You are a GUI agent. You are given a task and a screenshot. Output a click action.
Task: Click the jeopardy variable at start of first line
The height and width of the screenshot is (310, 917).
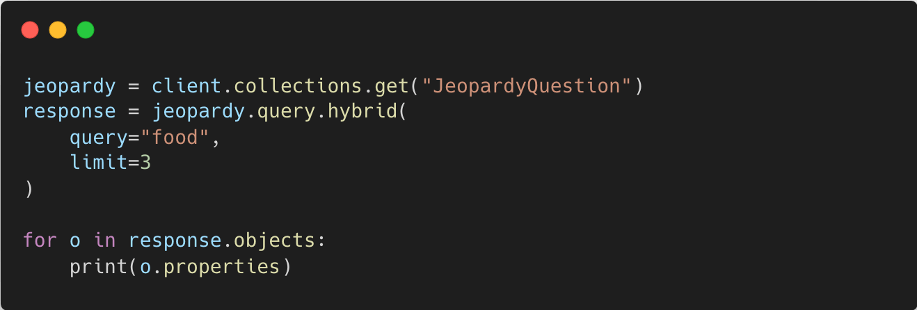(70, 86)
